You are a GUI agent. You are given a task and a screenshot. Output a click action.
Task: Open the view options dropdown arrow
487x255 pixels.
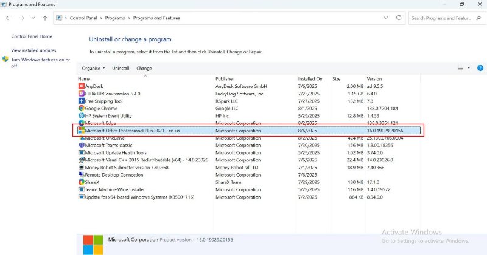pos(469,68)
